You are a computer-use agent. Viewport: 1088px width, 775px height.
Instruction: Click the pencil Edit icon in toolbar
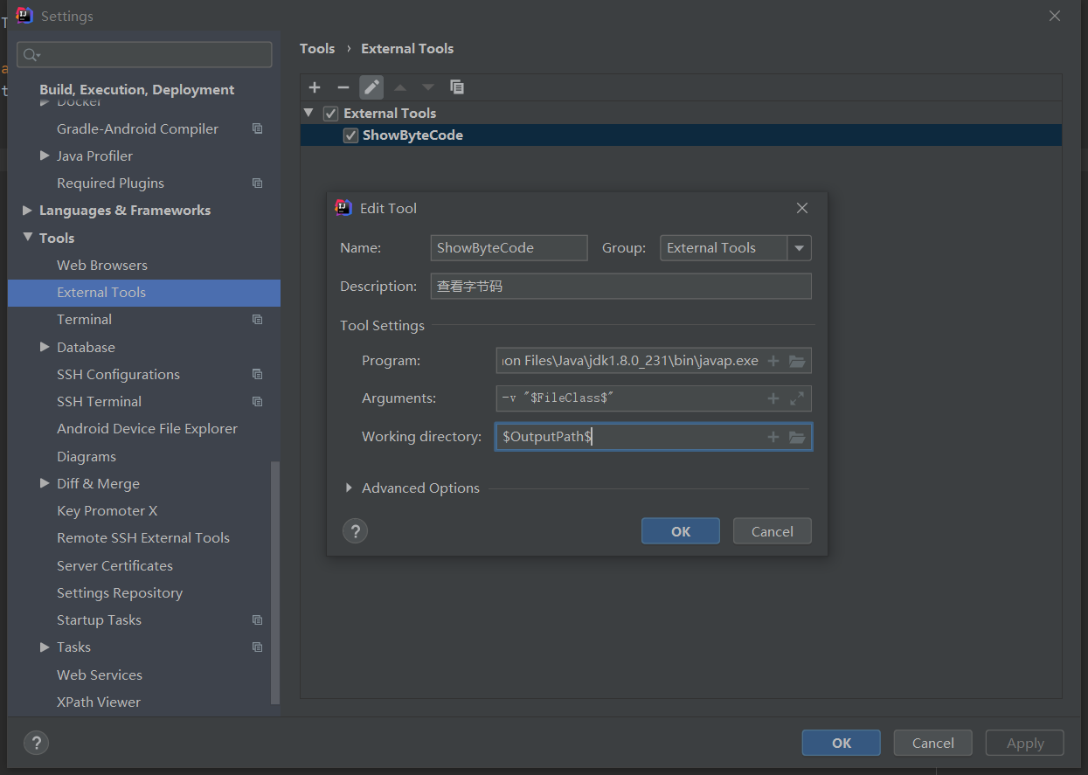tap(371, 87)
